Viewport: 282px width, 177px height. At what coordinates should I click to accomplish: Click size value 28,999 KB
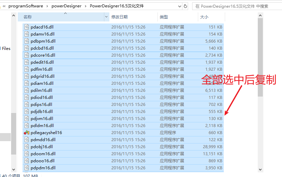(213, 147)
